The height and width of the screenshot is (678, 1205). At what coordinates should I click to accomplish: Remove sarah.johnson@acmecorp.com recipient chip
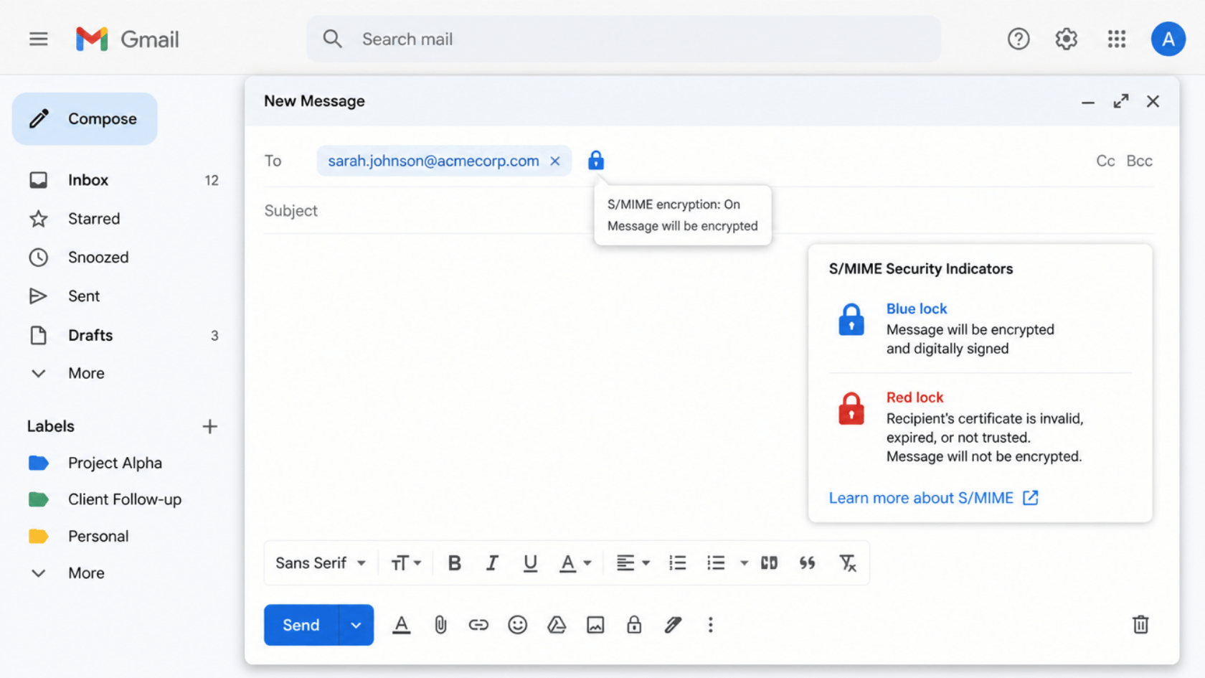[x=554, y=161]
